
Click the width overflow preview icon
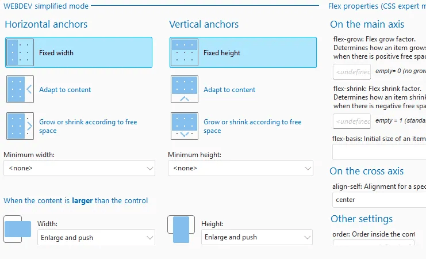(x=17, y=230)
